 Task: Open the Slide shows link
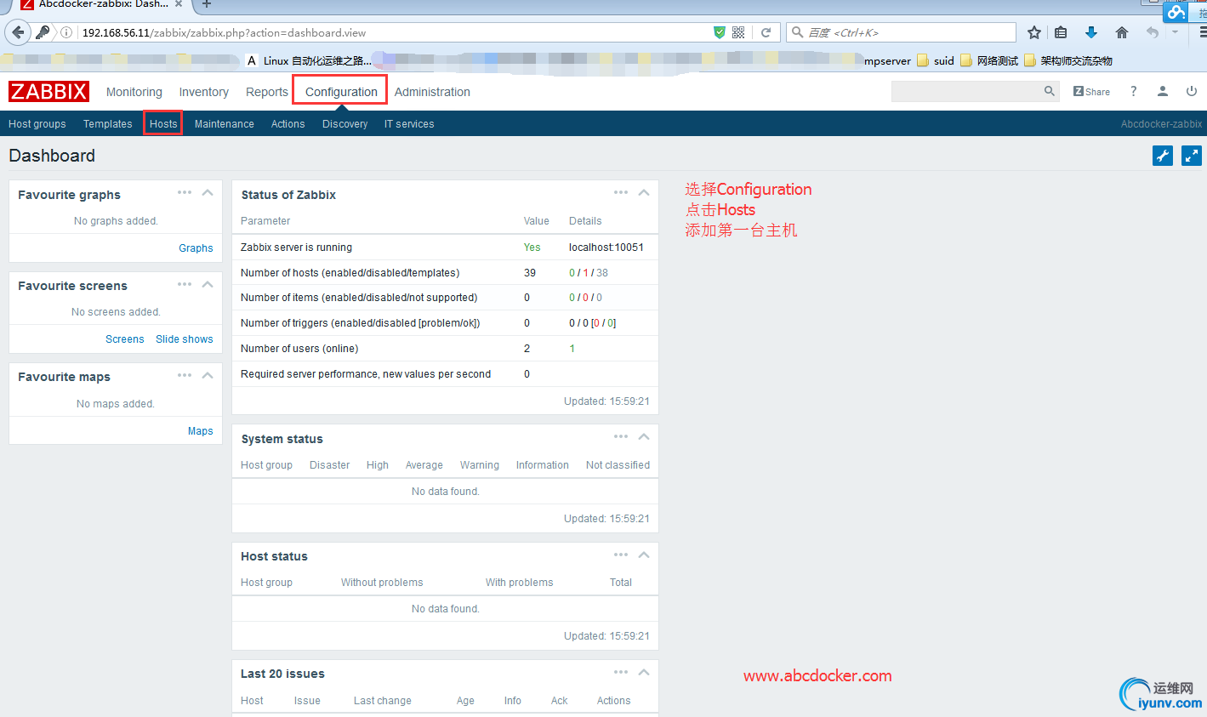[x=185, y=339]
